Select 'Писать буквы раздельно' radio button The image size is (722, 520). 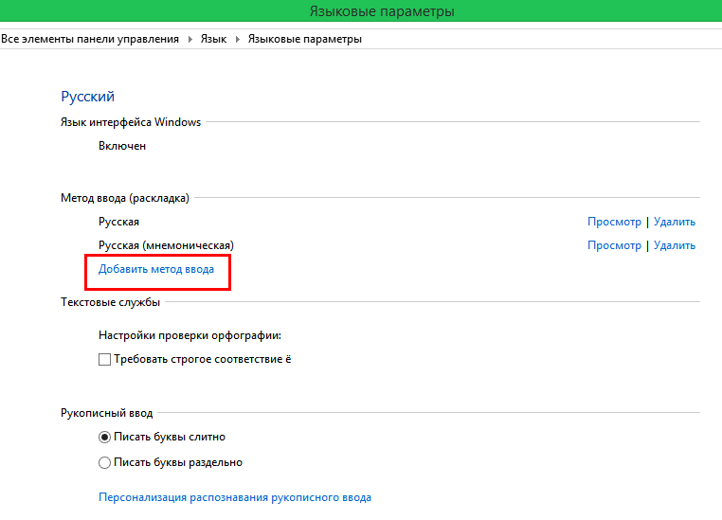point(104,462)
